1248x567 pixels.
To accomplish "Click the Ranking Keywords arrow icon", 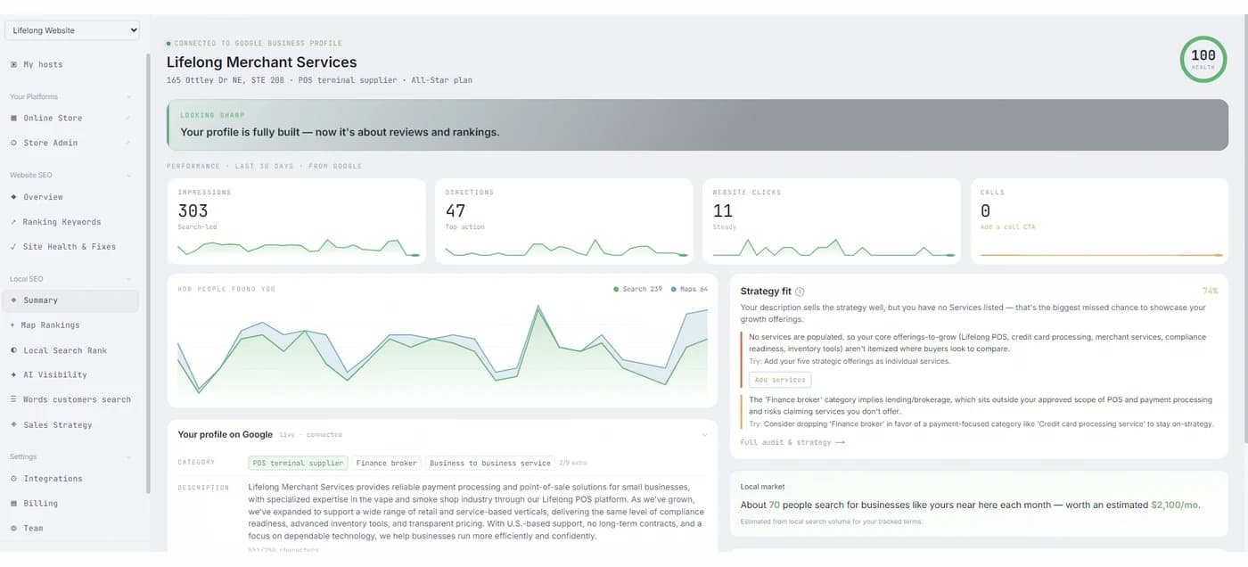I will click(x=13, y=222).
